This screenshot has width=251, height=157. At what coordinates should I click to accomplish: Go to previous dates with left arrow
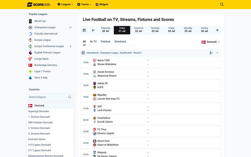click(93, 30)
